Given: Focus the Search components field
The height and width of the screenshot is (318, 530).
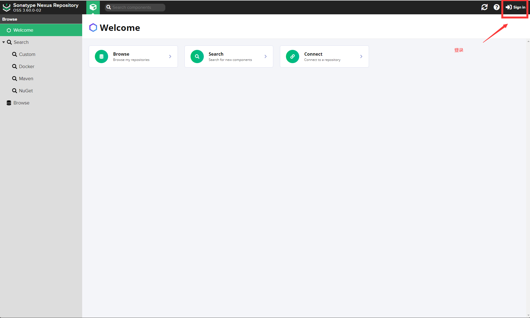Looking at the screenshot, I should 135,7.
